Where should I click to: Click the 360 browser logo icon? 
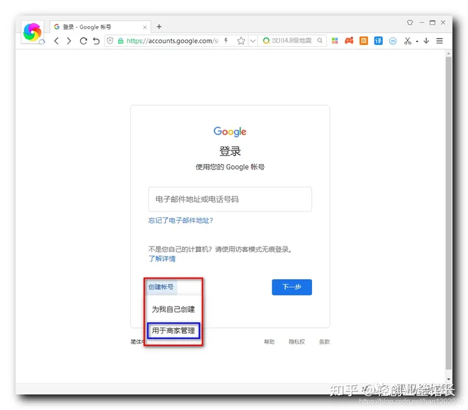point(32,32)
